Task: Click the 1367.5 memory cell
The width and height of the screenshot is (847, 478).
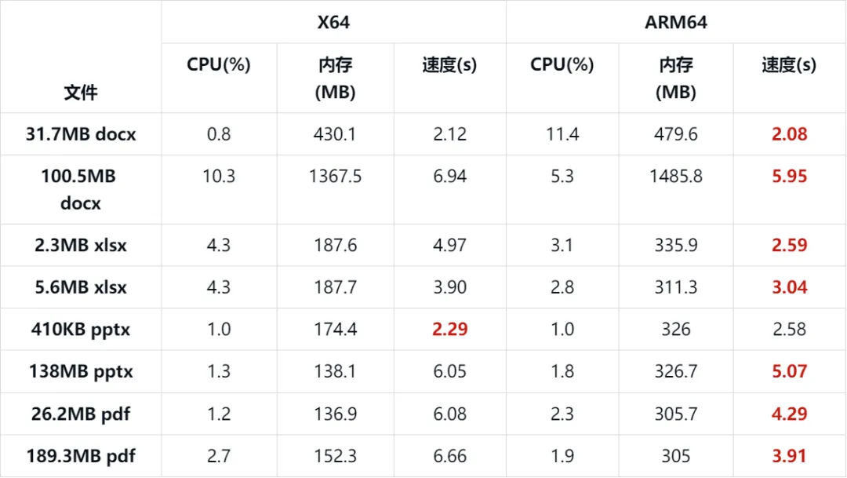Action: (x=335, y=177)
